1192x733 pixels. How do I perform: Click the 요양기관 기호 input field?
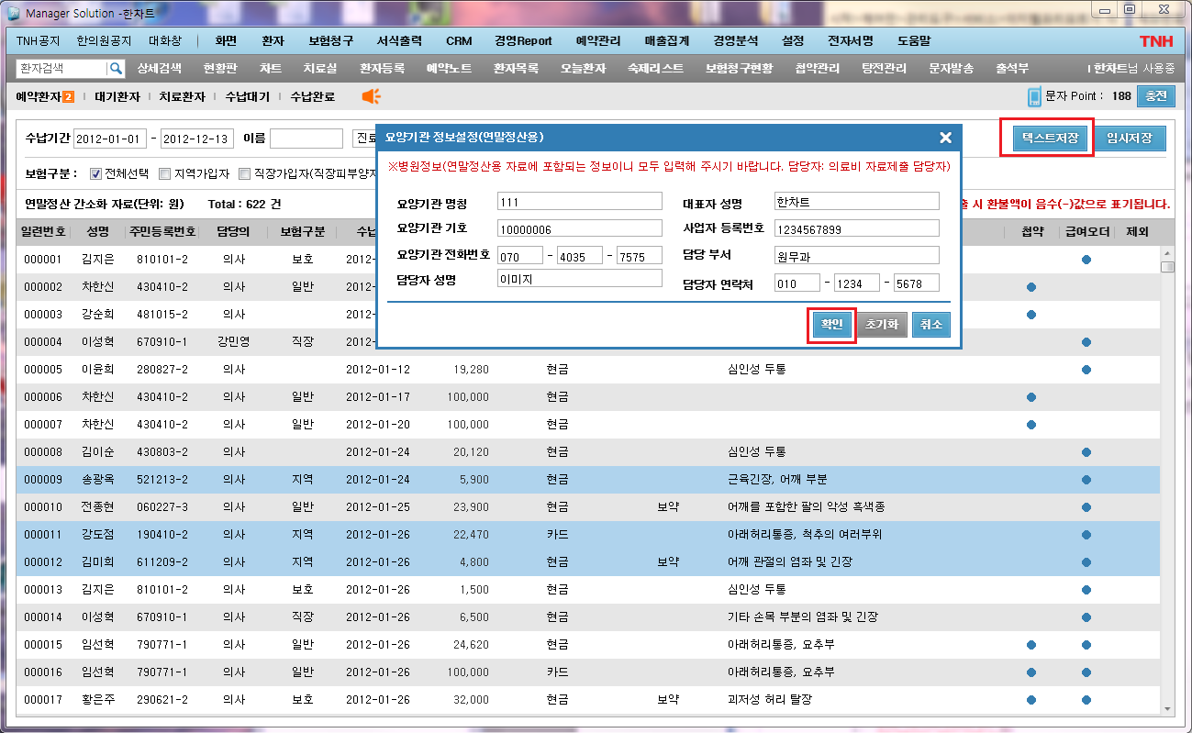[579, 228]
